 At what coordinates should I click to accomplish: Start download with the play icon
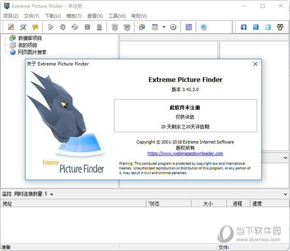51,27
